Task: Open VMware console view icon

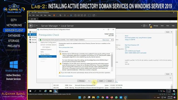Action: (89, 15)
